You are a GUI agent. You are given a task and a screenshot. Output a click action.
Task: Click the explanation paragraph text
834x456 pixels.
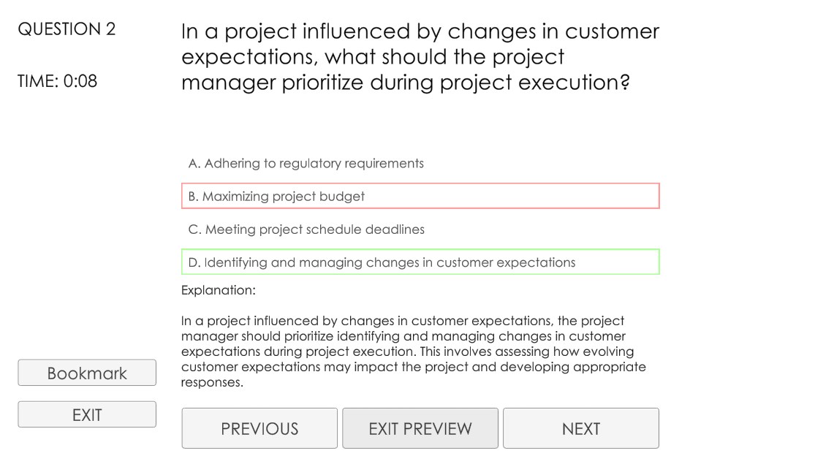click(413, 351)
